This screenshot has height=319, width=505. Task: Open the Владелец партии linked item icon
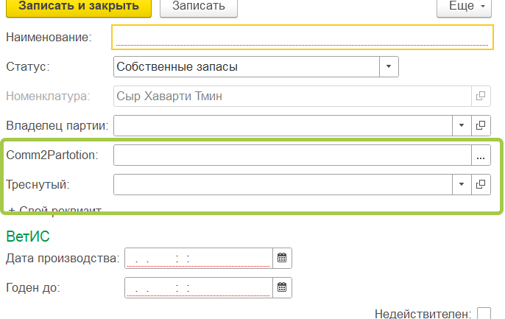(x=481, y=125)
